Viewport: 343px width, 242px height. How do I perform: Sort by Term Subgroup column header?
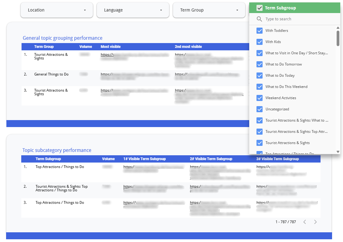tap(48, 159)
